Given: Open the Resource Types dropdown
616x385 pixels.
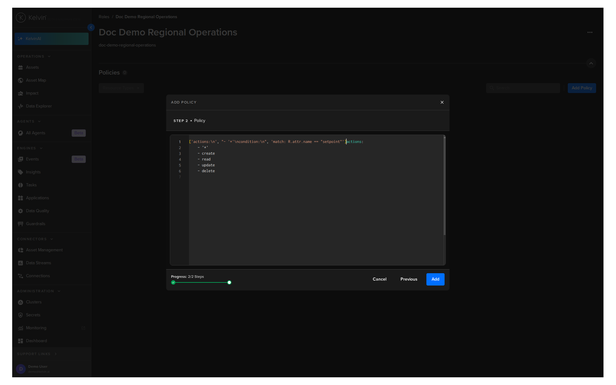Looking at the screenshot, I should [x=121, y=88].
